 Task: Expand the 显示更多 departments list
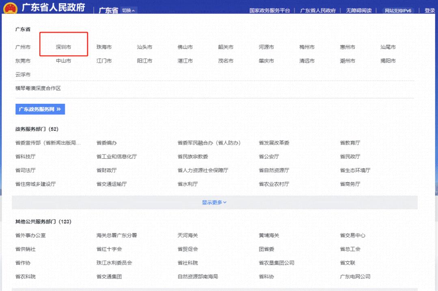tap(214, 203)
